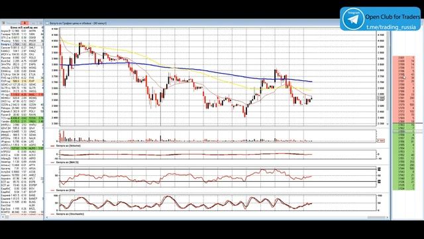Click the quotes list horizontal scrollbar left arrow
The width and height of the screenshot is (424, 239).
pos(2,217)
